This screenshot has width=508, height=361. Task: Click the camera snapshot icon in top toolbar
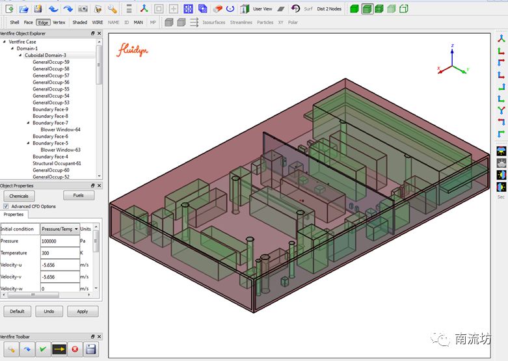83,9
